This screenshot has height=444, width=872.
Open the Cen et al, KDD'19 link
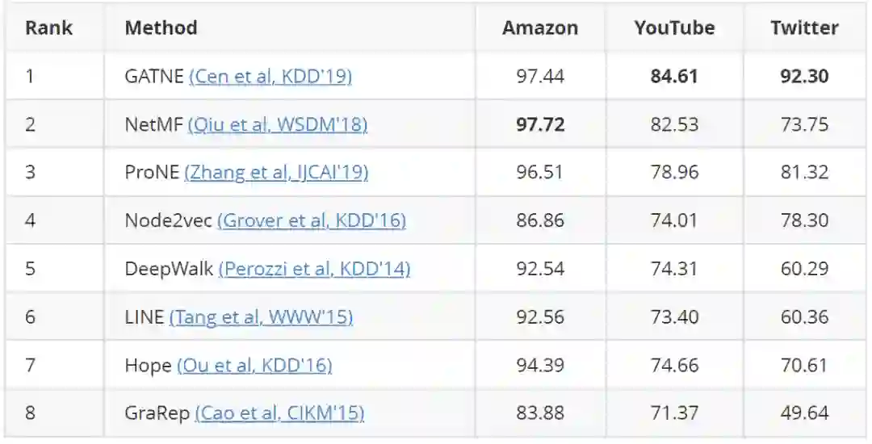pos(270,77)
